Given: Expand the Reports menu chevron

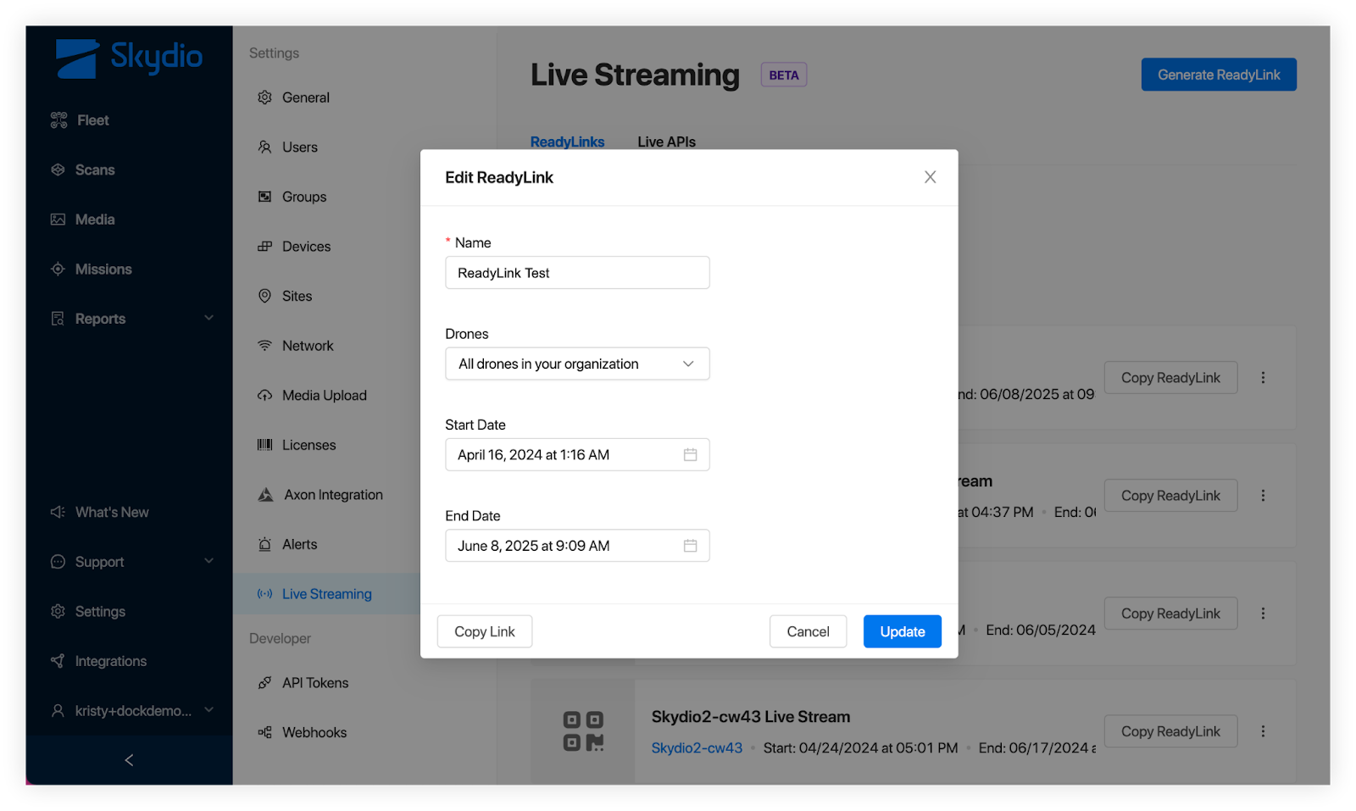Looking at the screenshot, I should tap(208, 318).
